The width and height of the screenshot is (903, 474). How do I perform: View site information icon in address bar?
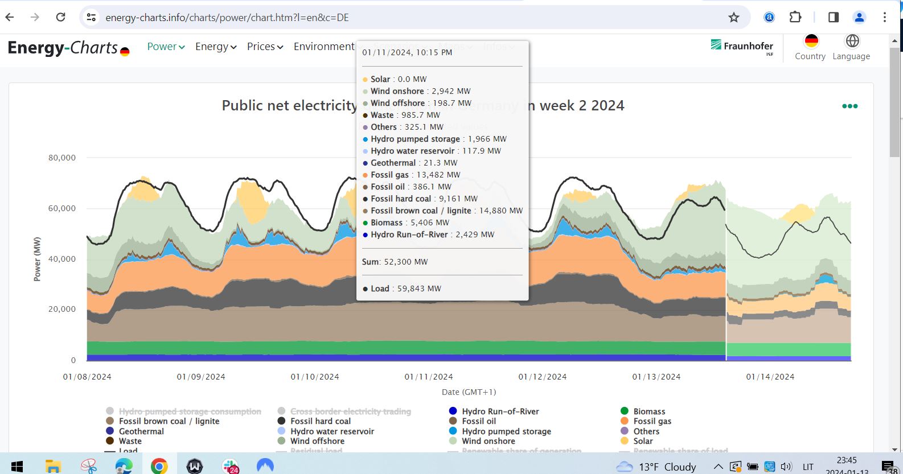pyautogui.click(x=91, y=18)
